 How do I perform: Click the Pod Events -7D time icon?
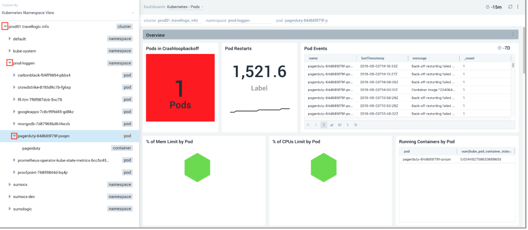pyautogui.click(x=500, y=48)
